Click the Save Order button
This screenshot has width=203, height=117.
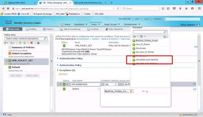tap(16, 76)
